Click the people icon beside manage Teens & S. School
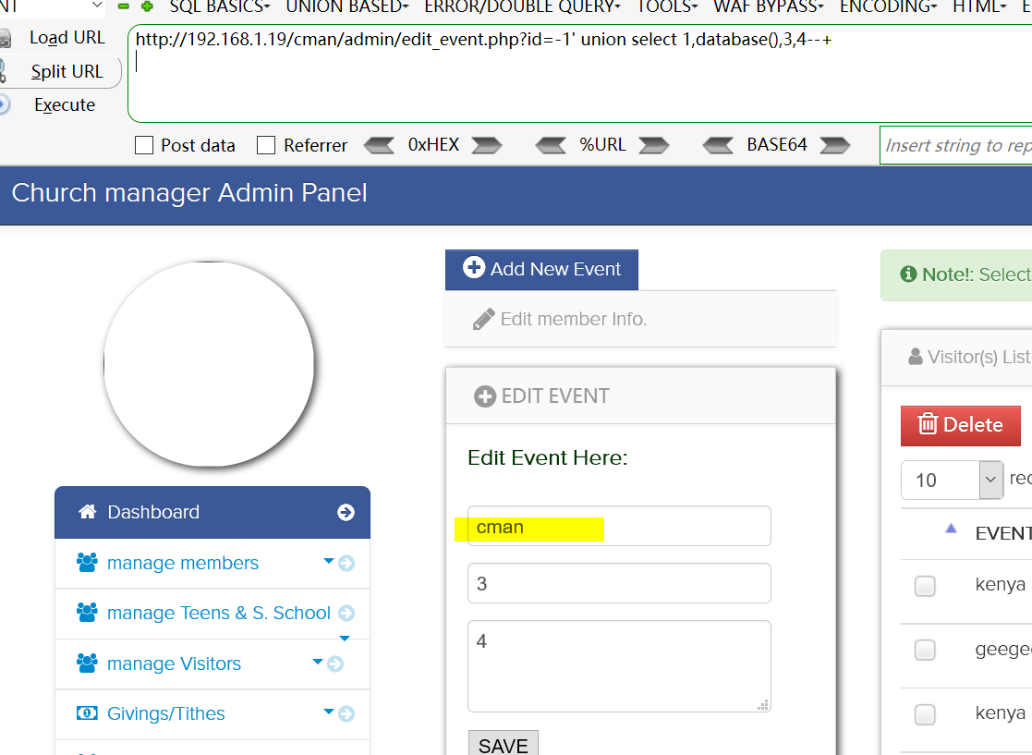Screen dimensions: 1032x755 [87, 612]
